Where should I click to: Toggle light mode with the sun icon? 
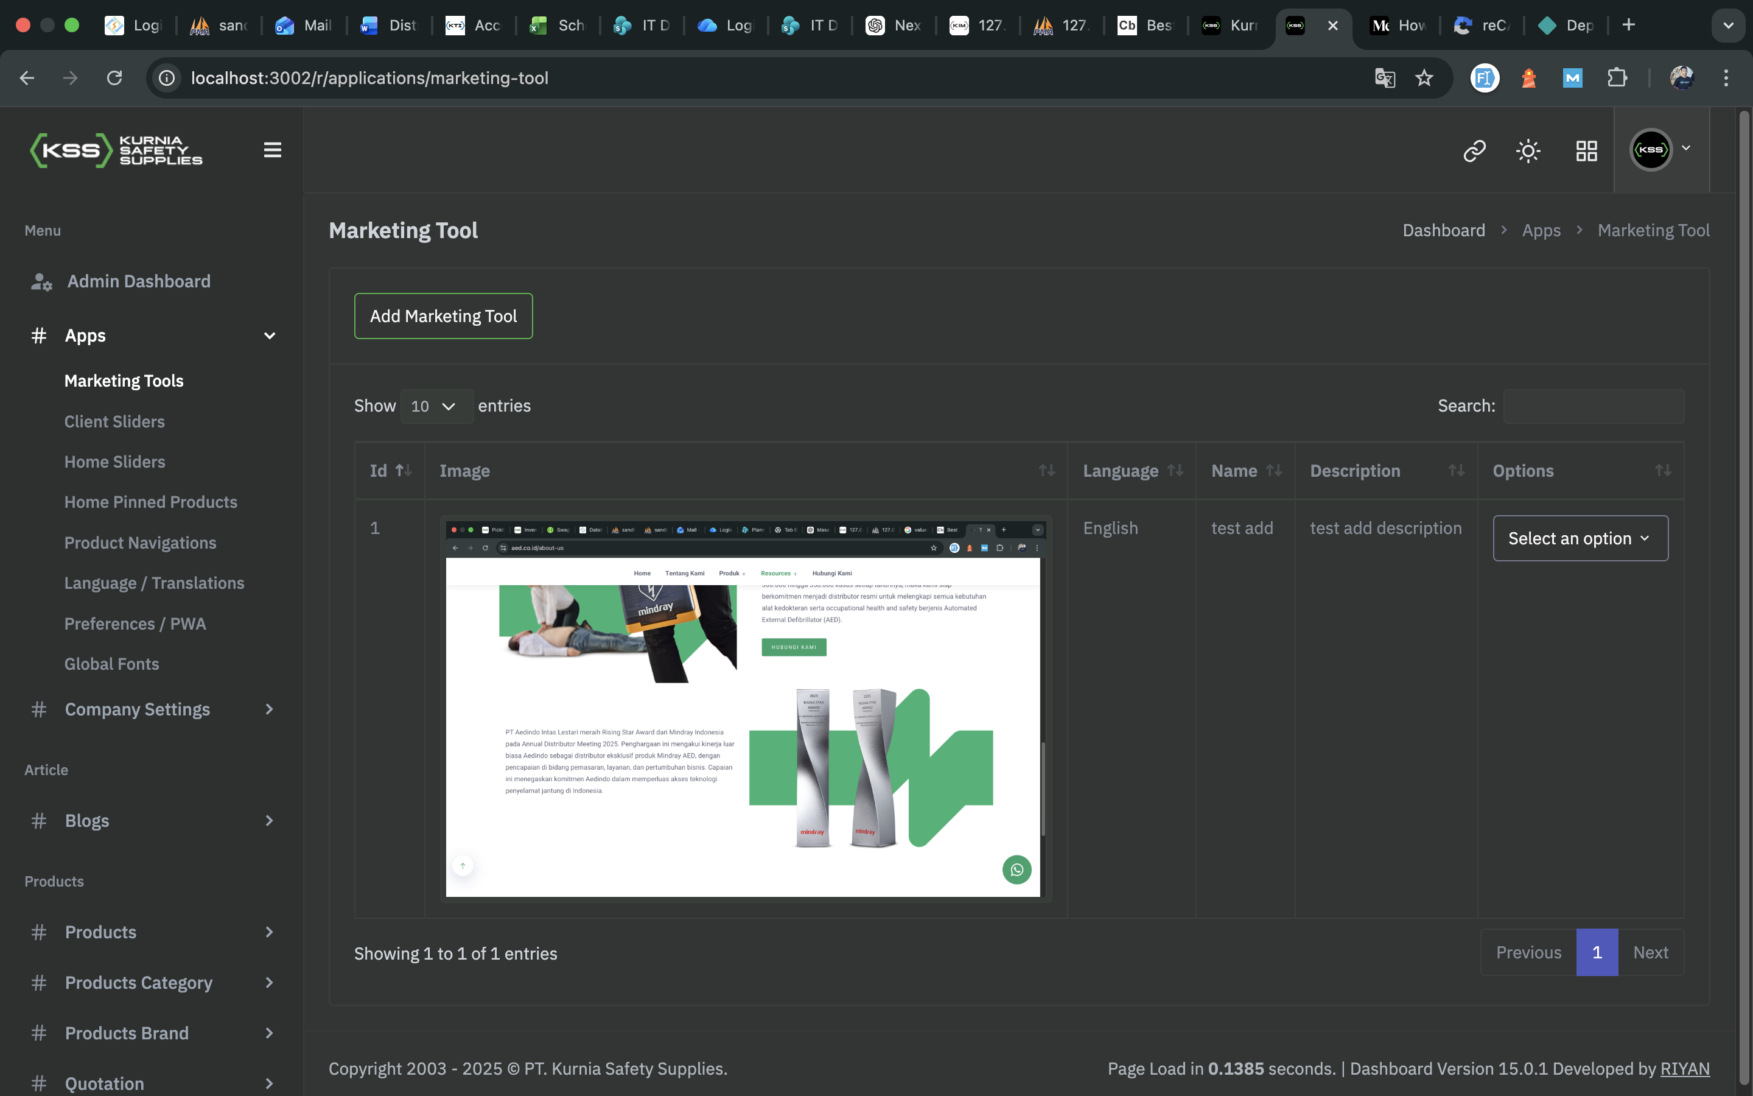pos(1528,151)
